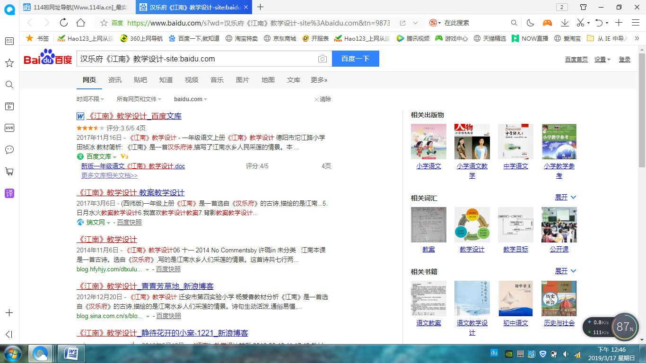Expand the address bar history dropdown arrow
Screen dimensions: 646x363
[x=416, y=23]
